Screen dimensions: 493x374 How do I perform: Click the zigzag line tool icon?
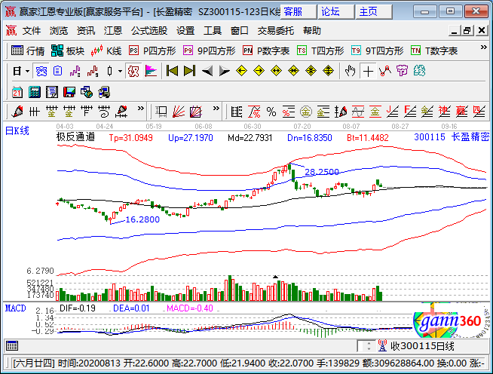click(385, 71)
